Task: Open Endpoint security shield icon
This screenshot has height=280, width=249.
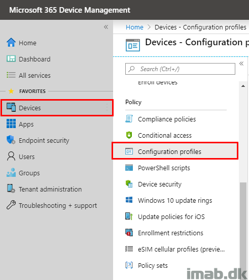Action: pos(11,140)
